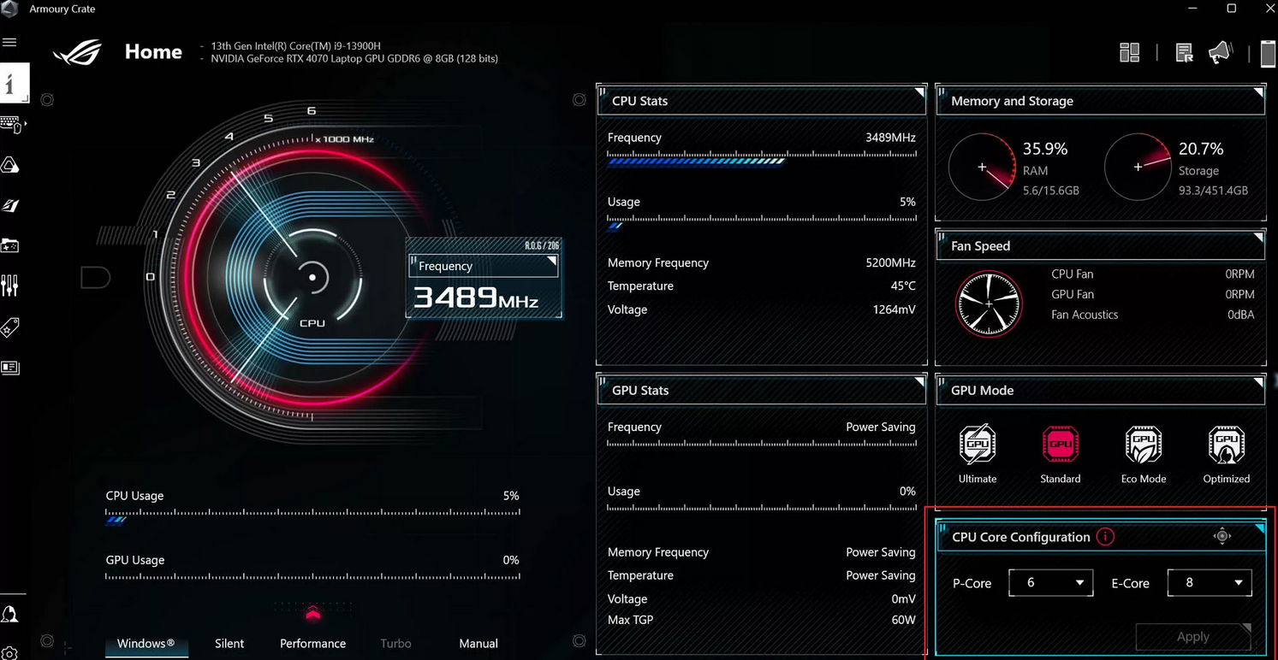Select the Ultimate GPU mode

[978, 454]
